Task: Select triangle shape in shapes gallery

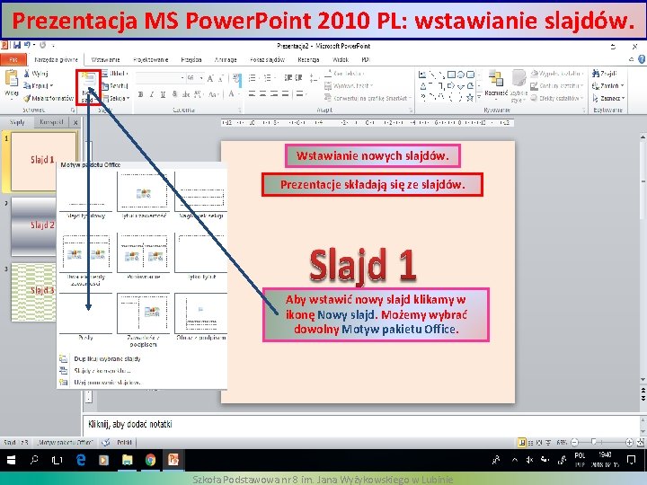Action: 423,86
